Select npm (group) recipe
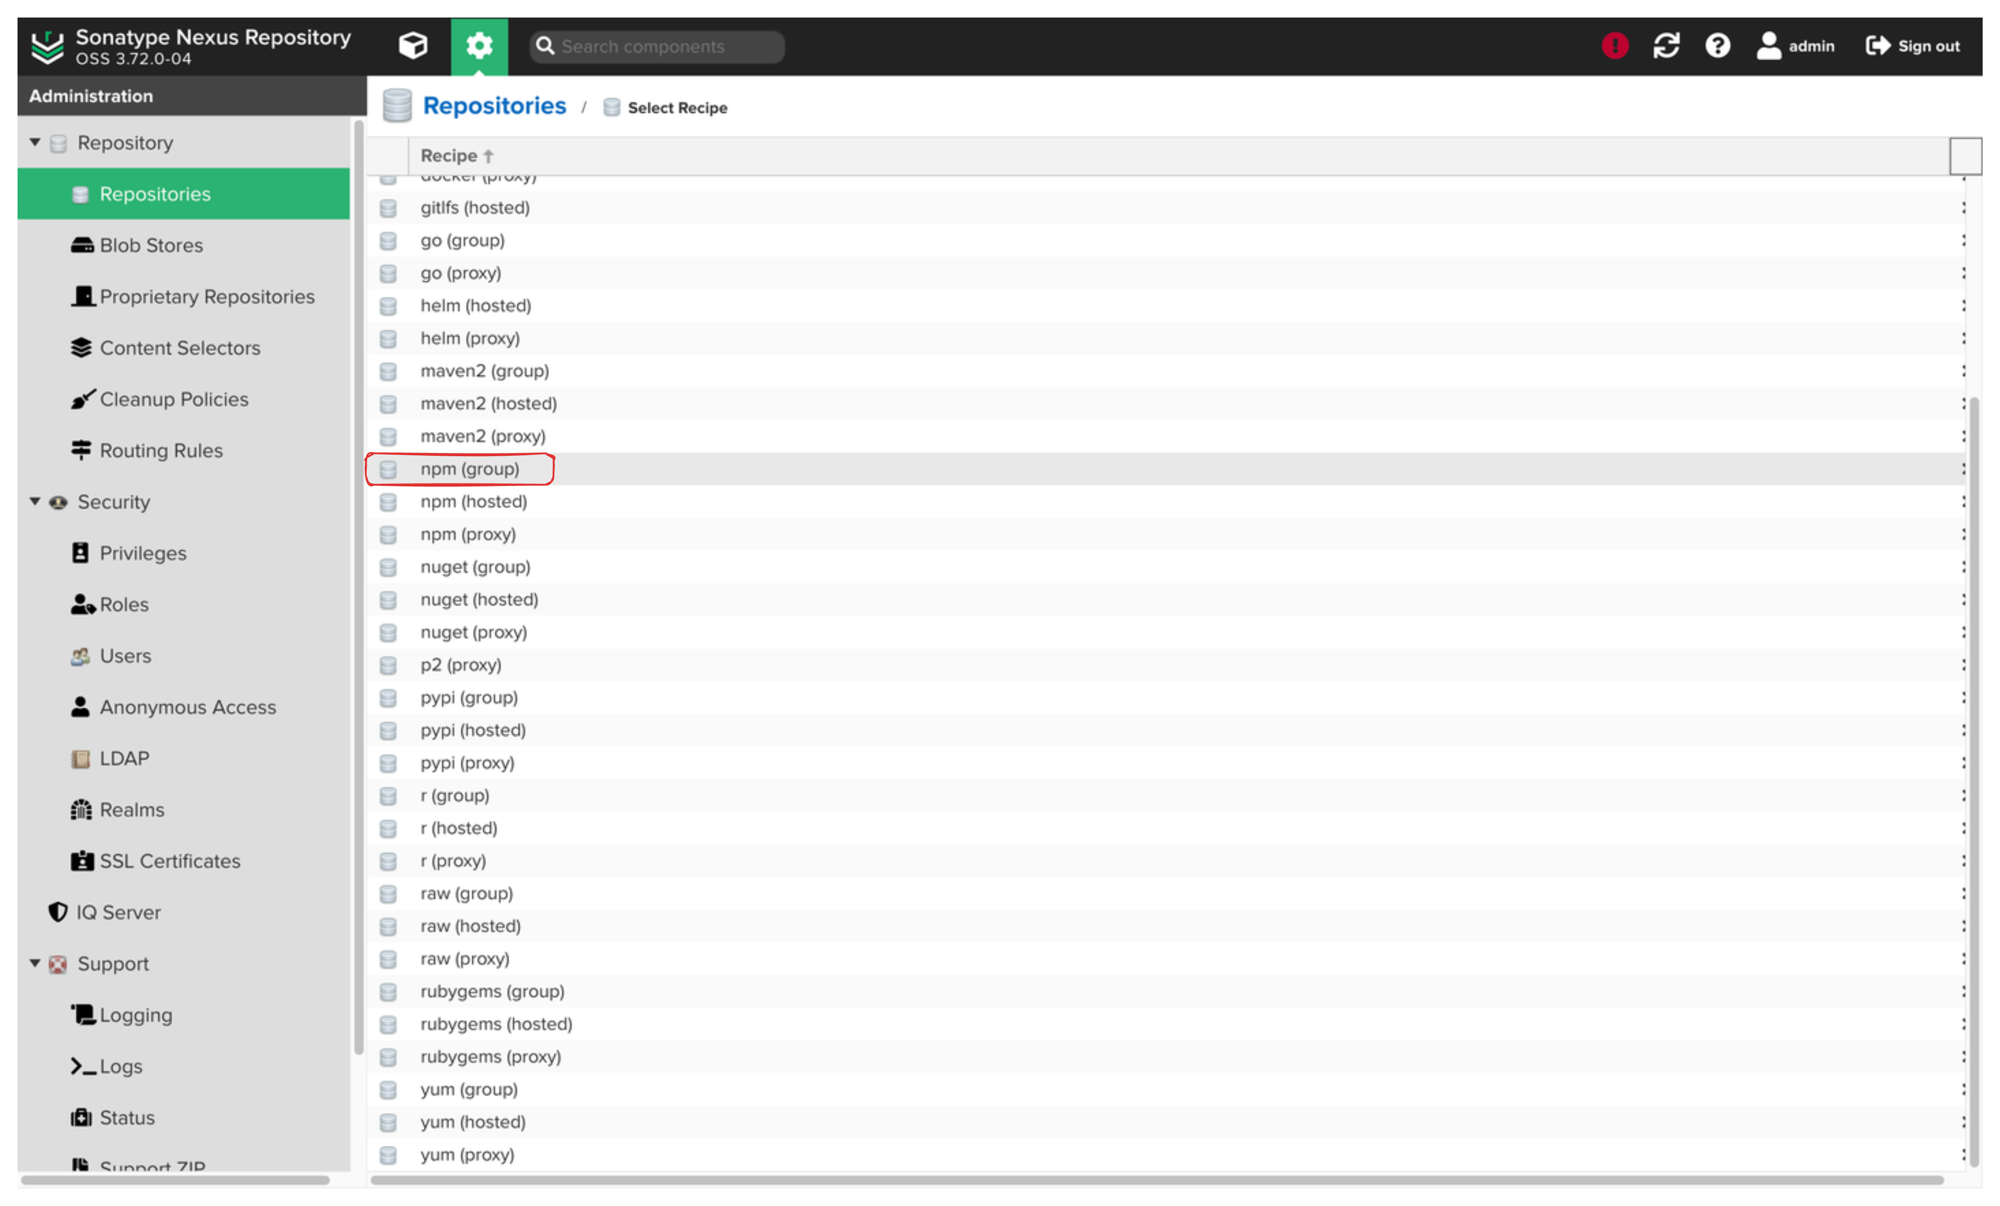Screen dimensions: 2000x1206 click(470, 468)
